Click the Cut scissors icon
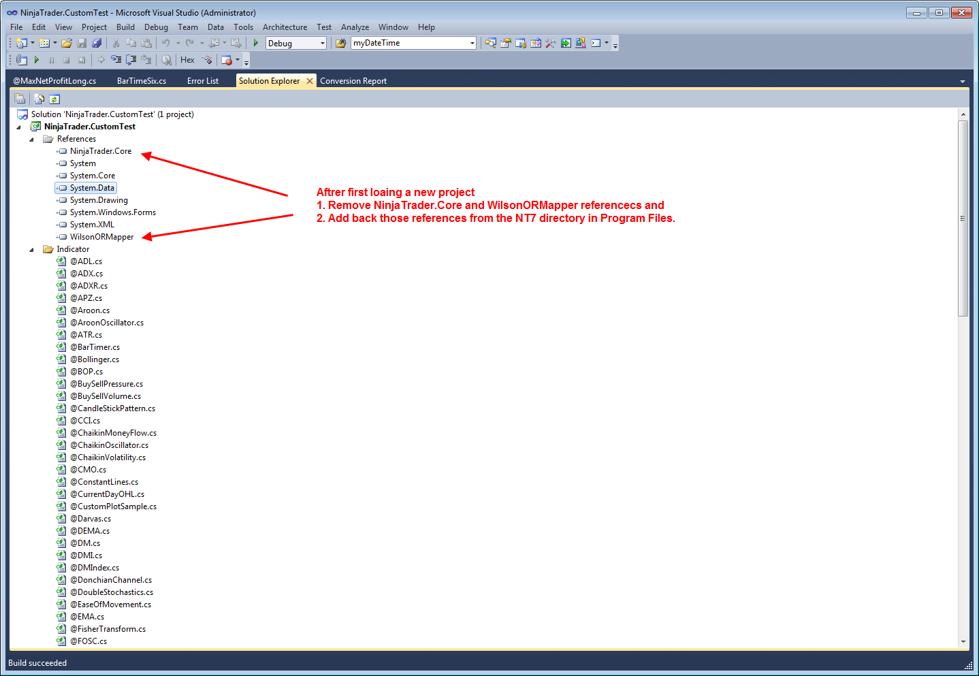 tap(116, 43)
